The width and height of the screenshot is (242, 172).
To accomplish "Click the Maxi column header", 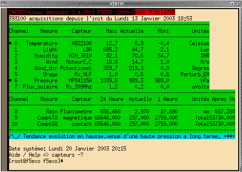I will click(x=112, y=31).
